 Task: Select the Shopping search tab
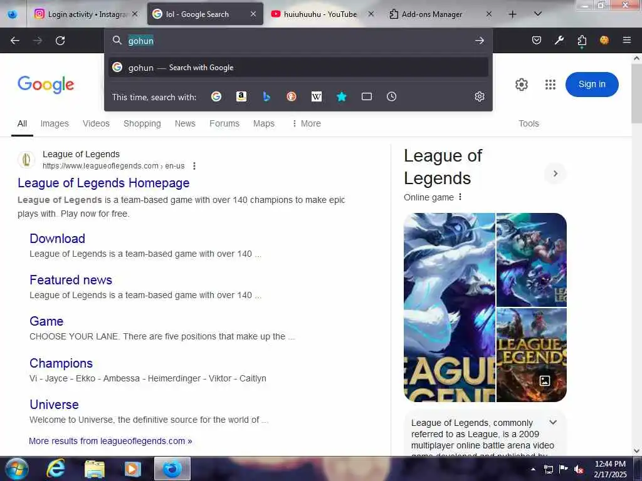click(142, 123)
